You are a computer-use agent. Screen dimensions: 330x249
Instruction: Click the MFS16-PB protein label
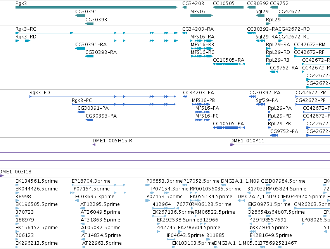click(x=203, y=100)
